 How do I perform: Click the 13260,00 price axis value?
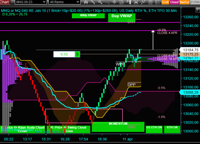tap(191, 17)
